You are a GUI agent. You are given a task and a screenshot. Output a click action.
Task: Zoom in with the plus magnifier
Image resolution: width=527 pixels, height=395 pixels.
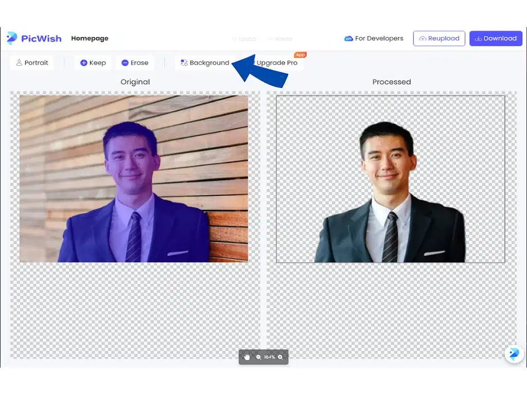[280, 357]
